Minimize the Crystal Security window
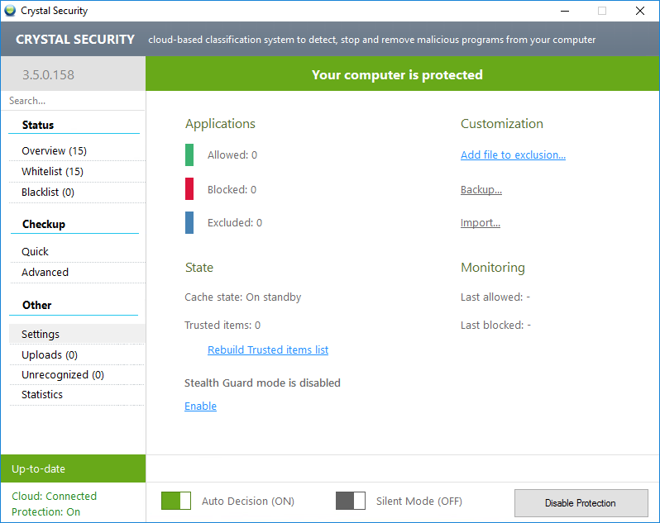The height and width of the screenshot is (523, 660). 565,11
